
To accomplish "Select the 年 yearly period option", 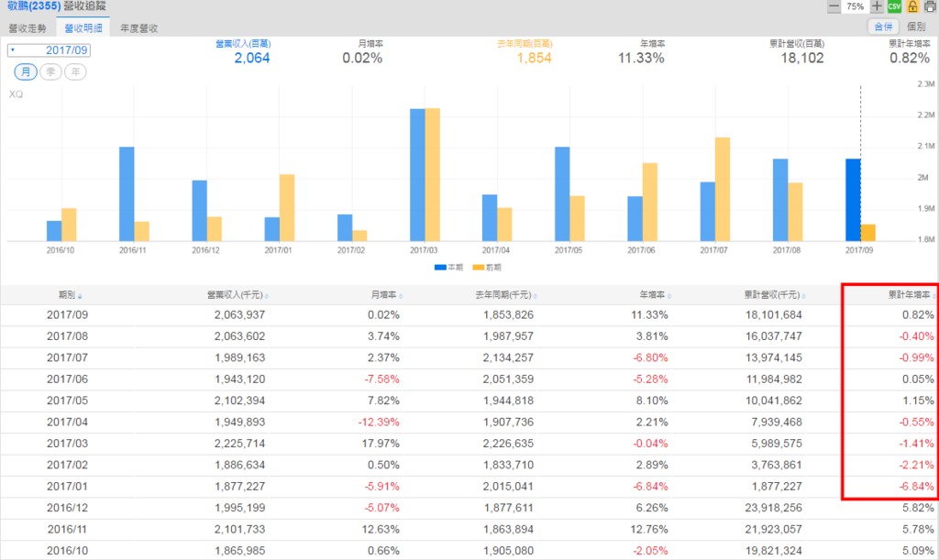I will (x=75, y=71).
